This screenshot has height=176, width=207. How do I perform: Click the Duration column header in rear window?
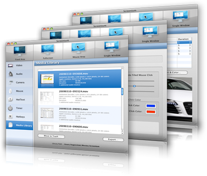coord(185,39)
